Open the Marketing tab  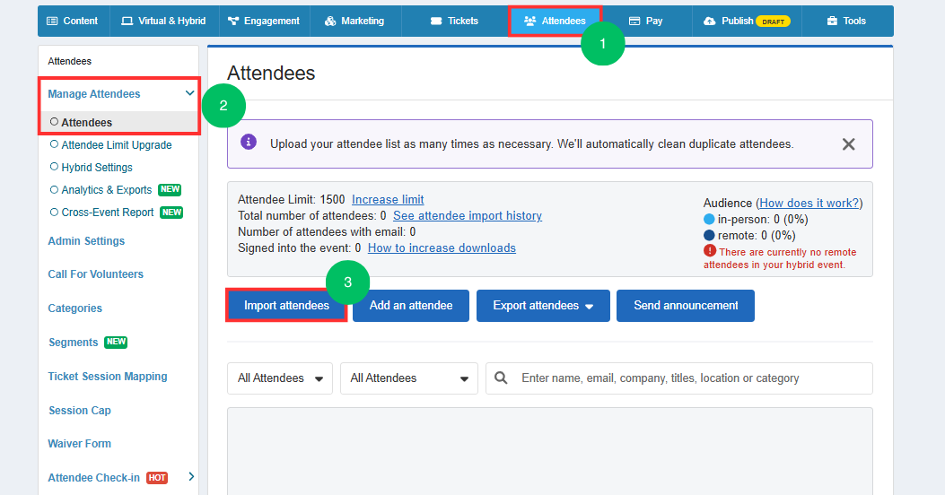point(355,22)
